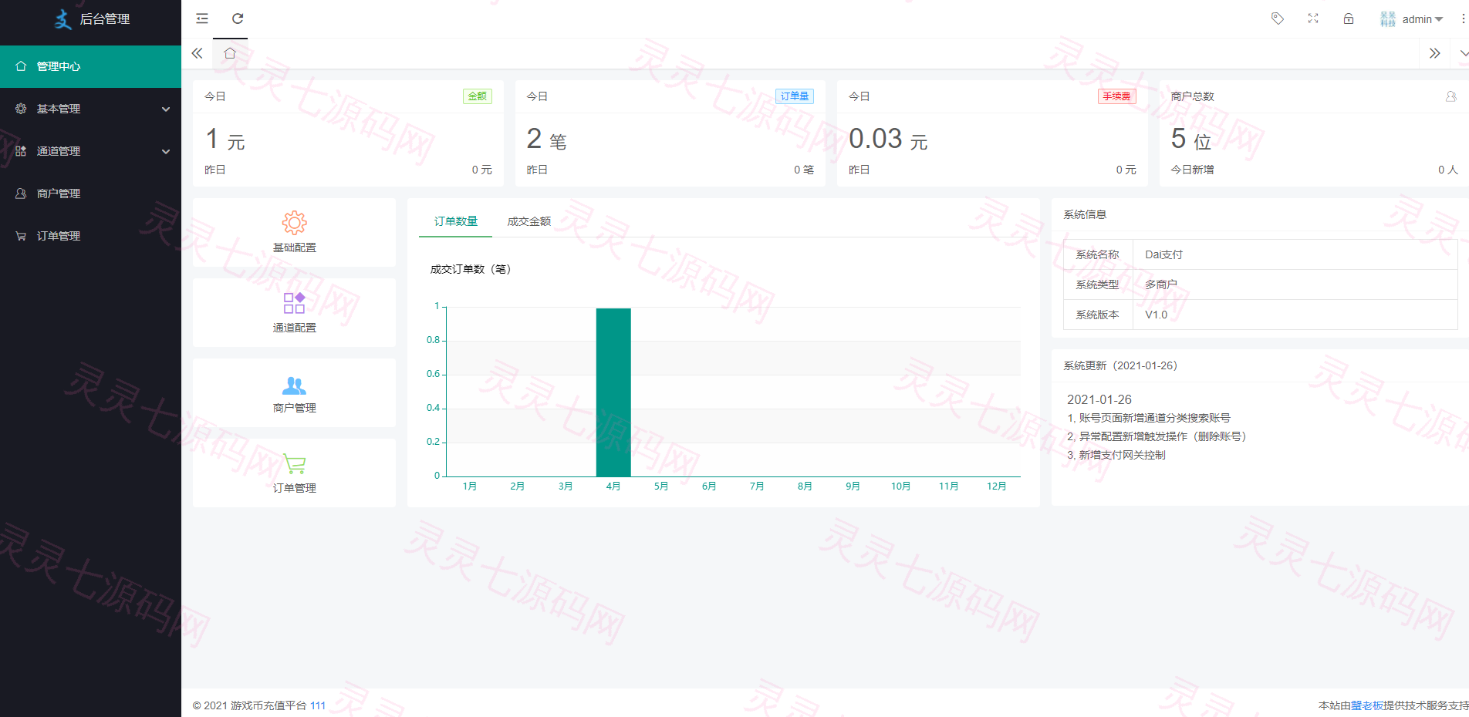Viewport: 1469px width, 717px height.
Task: Open tab operations dropdown arrow
Action: pos(1463,53)
